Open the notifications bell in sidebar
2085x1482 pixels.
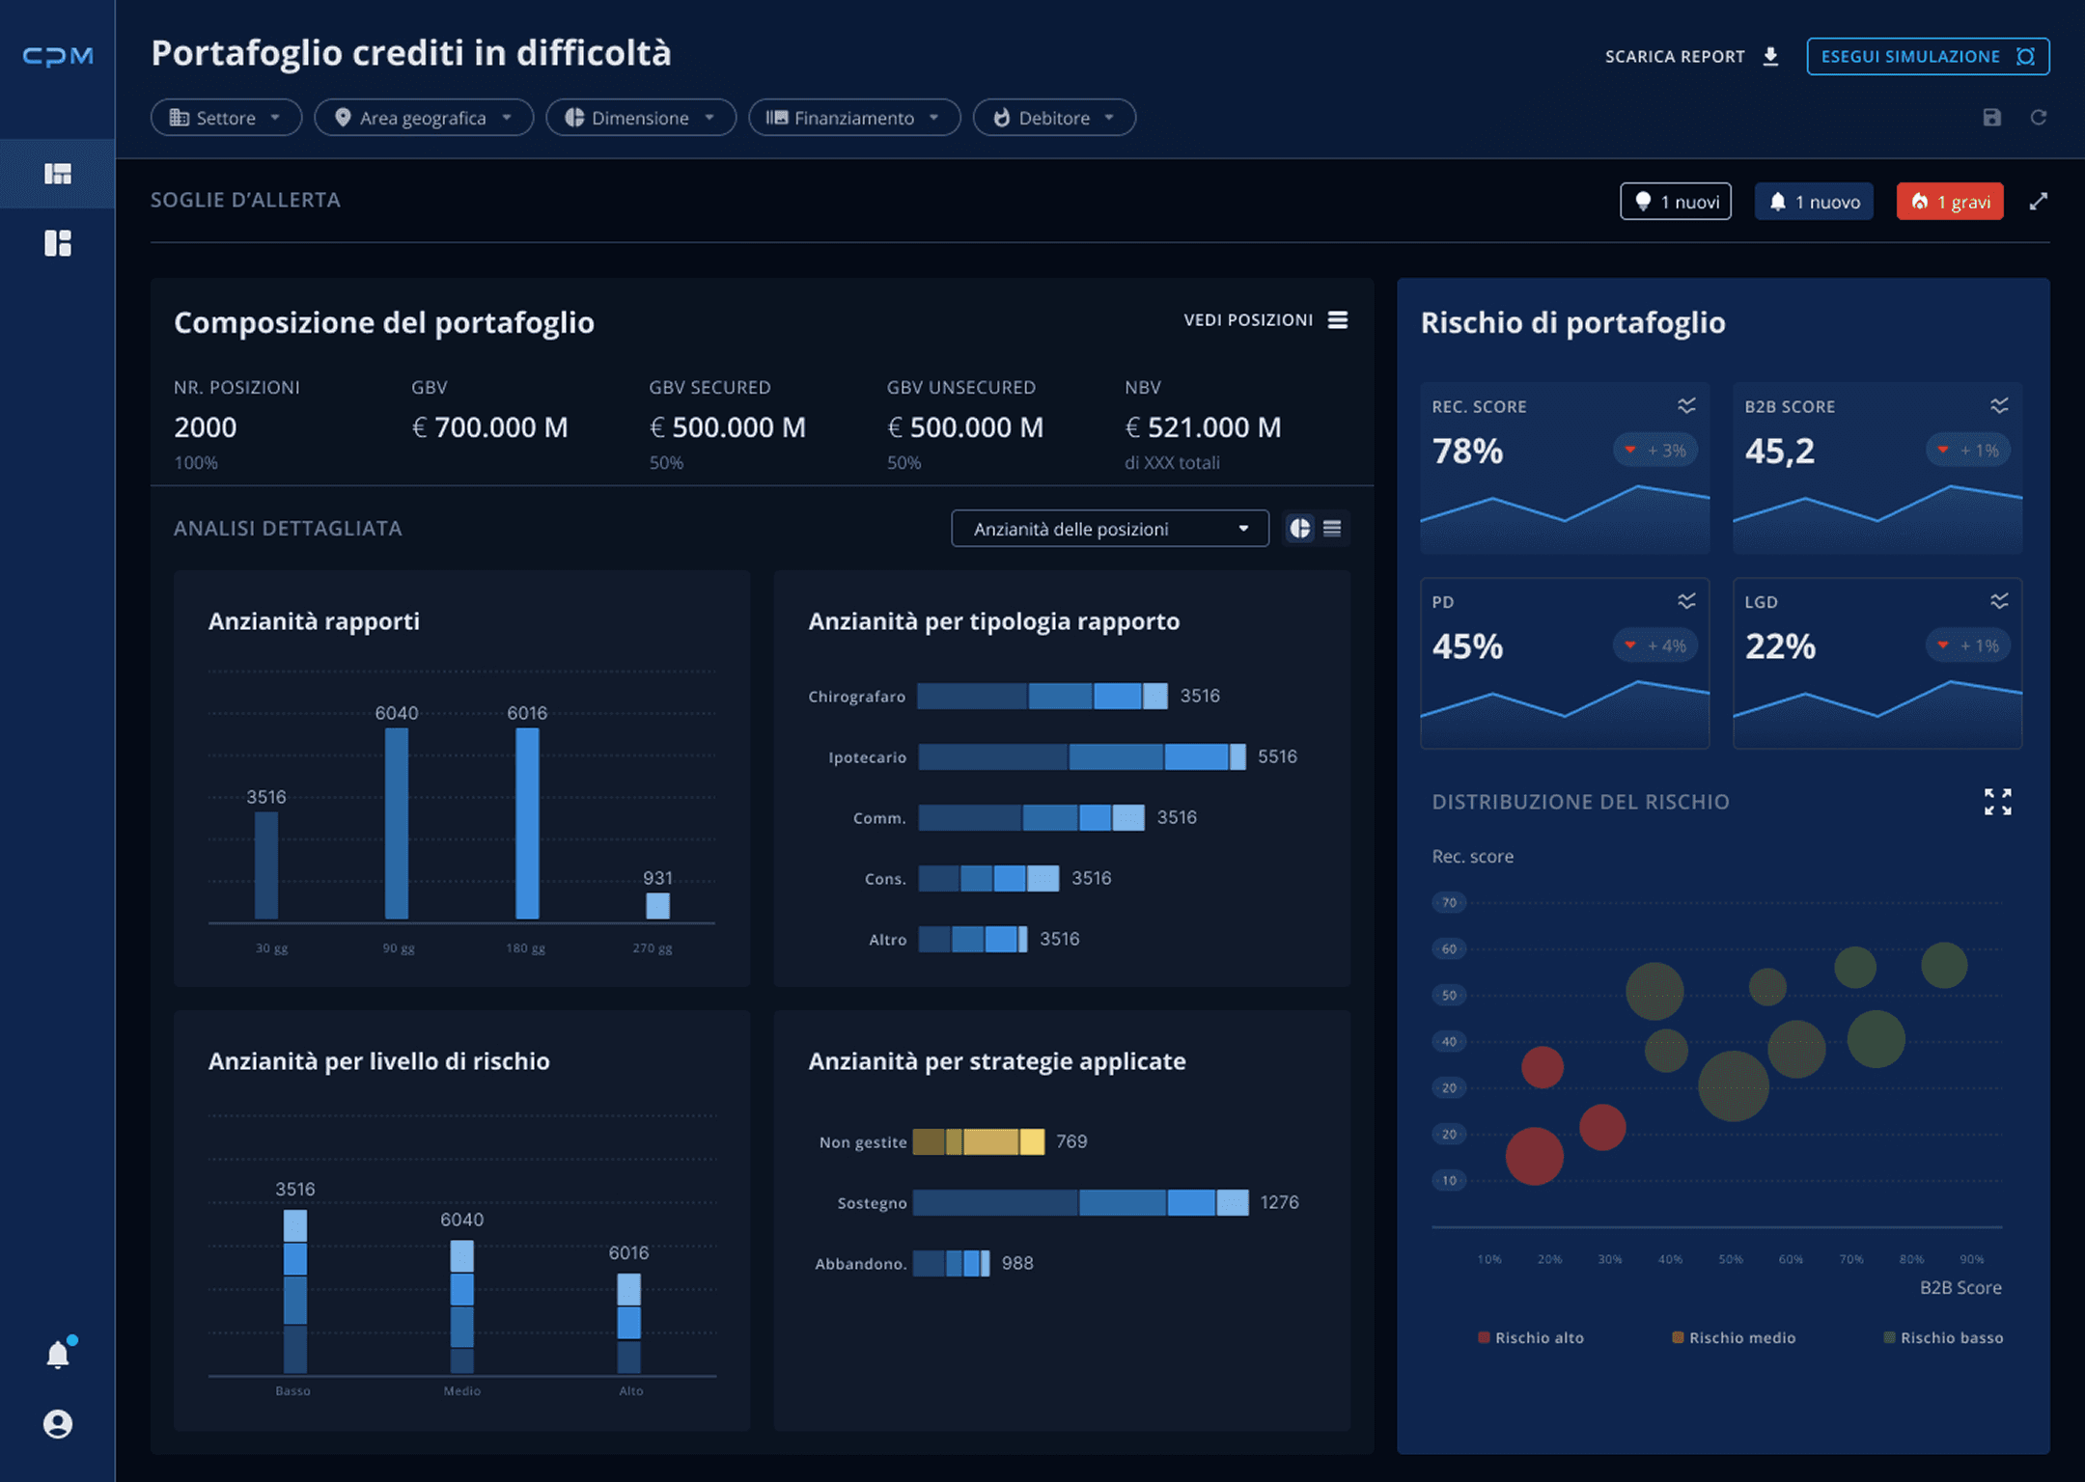click(x=58, y=1355)
